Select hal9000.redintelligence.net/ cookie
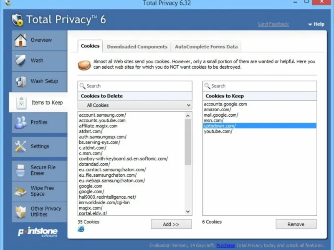Screen dimensions: 334x250 point(108,197)
